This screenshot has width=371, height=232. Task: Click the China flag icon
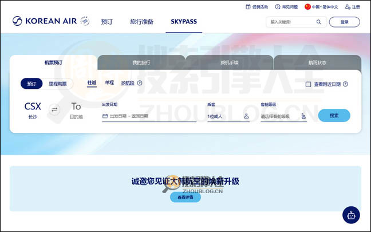307,7
